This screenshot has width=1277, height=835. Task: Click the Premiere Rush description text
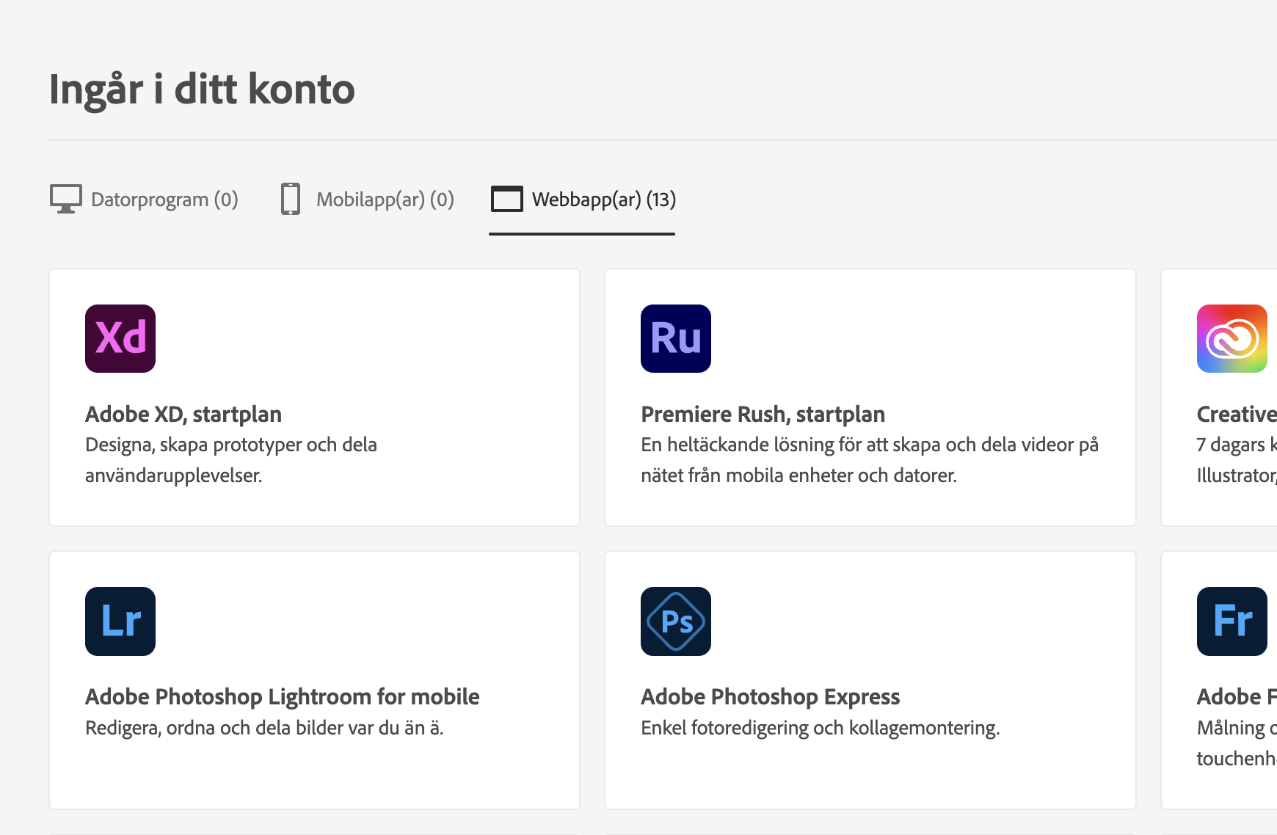pos(870,459)
